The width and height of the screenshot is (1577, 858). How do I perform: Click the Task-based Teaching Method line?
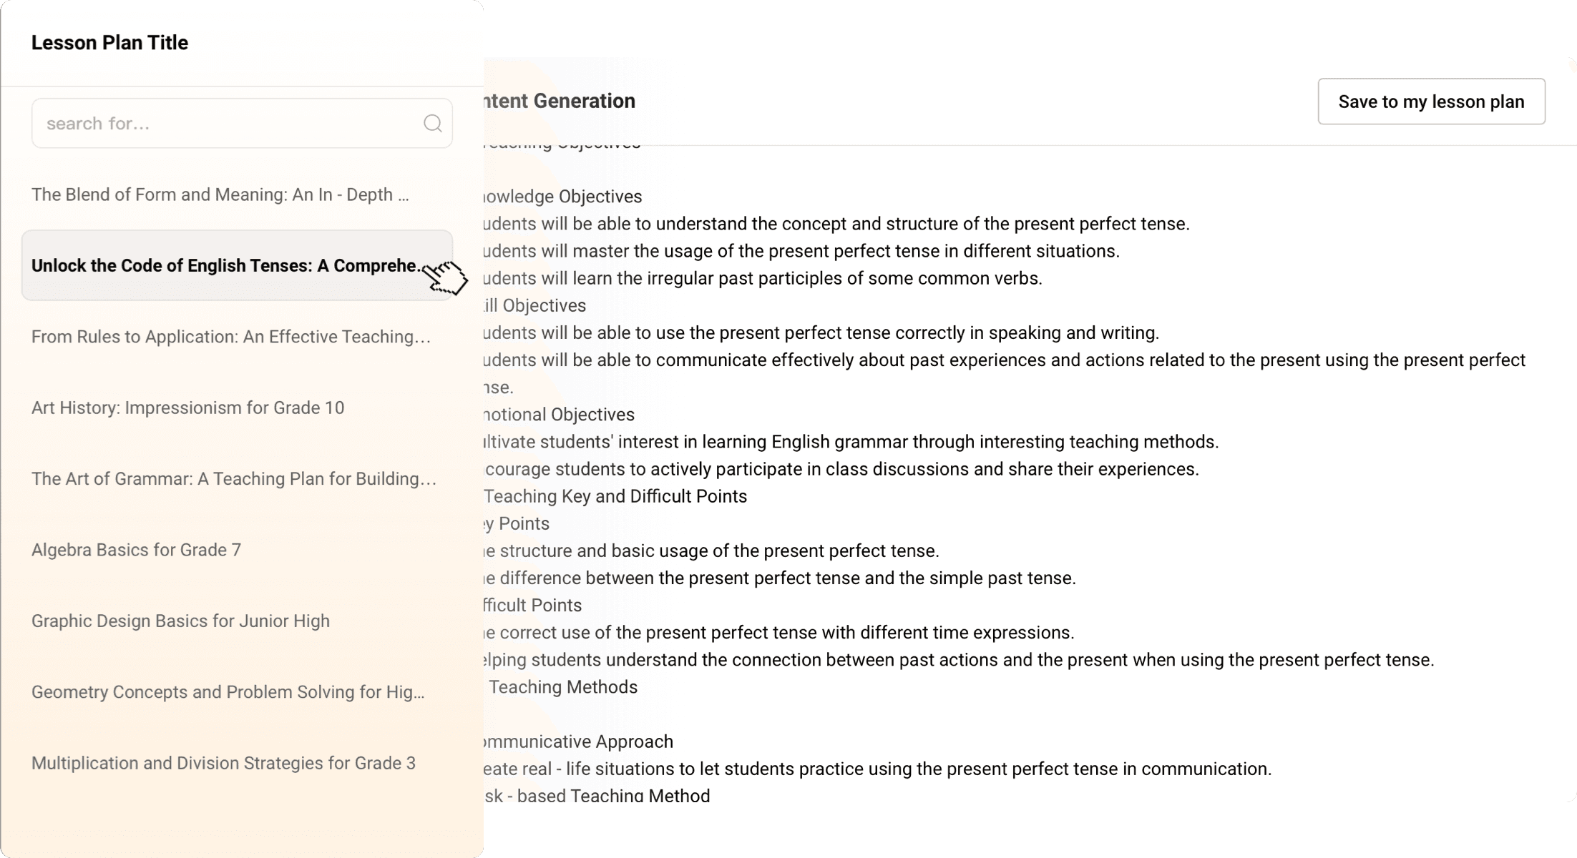pyautogui.click(x=598, y=794)
